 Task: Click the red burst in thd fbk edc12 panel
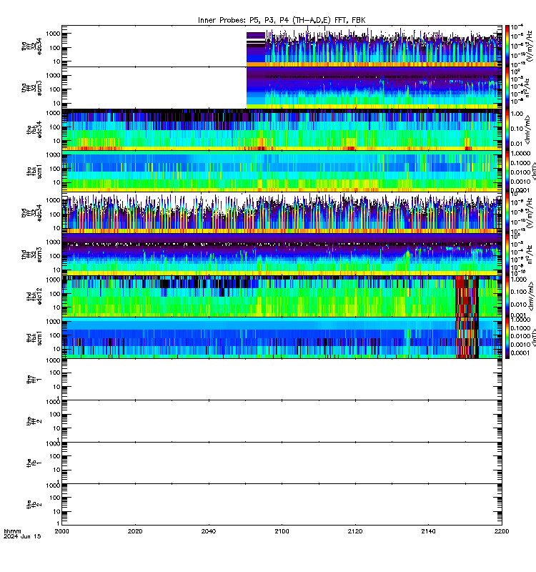tap(466, 296)
